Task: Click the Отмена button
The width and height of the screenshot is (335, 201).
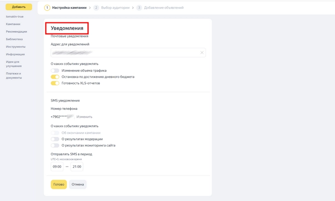Action: click(78, 185)
